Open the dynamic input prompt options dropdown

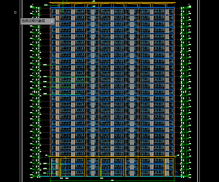pyautogui.click(x=52, y=22)
